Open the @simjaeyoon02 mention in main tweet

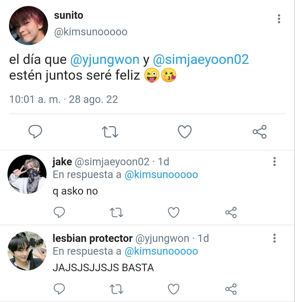pyautogui.click(x=201, y=60)
